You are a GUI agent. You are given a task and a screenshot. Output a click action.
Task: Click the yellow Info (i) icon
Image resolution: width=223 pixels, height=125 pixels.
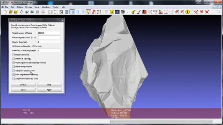[187, 12]
